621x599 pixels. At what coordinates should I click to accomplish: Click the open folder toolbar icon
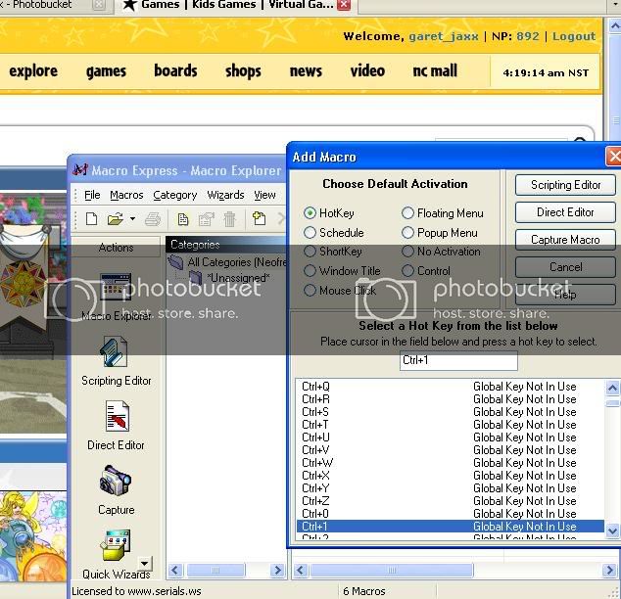coord(115,219)
